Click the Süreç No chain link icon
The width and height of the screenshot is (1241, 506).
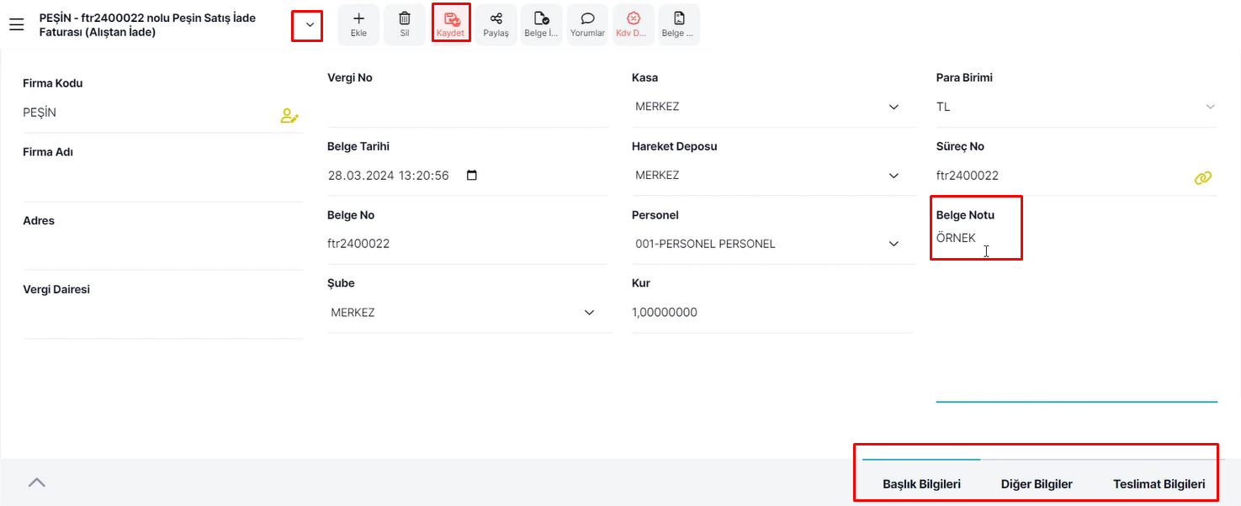pyautogui.click(x=1203, y=177)
